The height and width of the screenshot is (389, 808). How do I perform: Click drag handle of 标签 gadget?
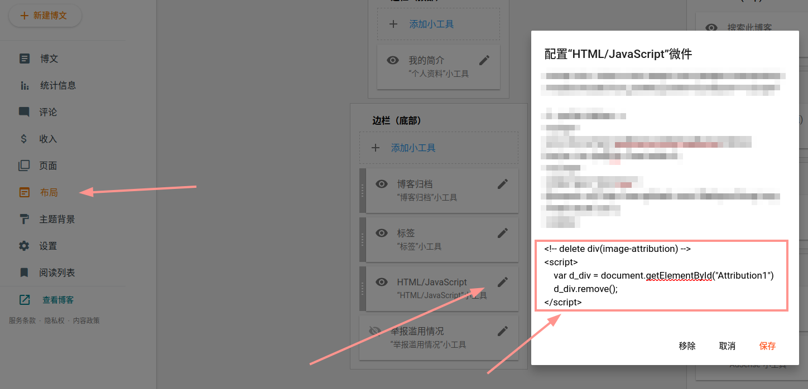362,240
